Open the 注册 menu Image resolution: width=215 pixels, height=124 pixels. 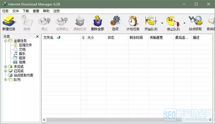(x=56, y=11)
